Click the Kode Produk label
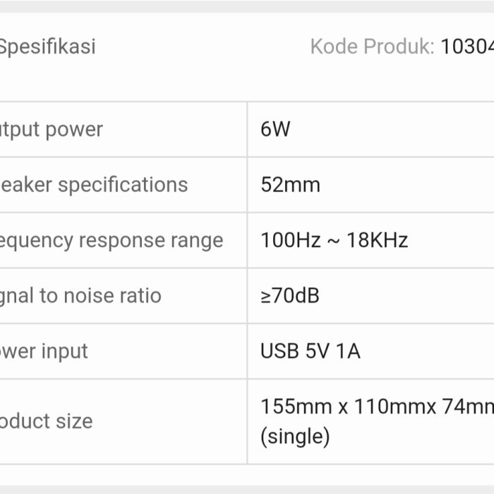 pos(371,47)
